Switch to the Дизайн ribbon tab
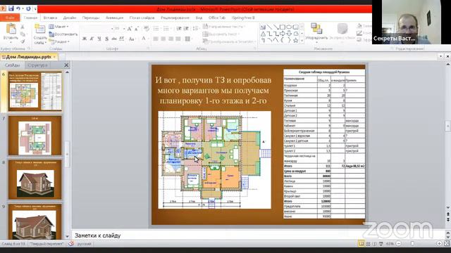The image size is (451, 253). point(69,18)
